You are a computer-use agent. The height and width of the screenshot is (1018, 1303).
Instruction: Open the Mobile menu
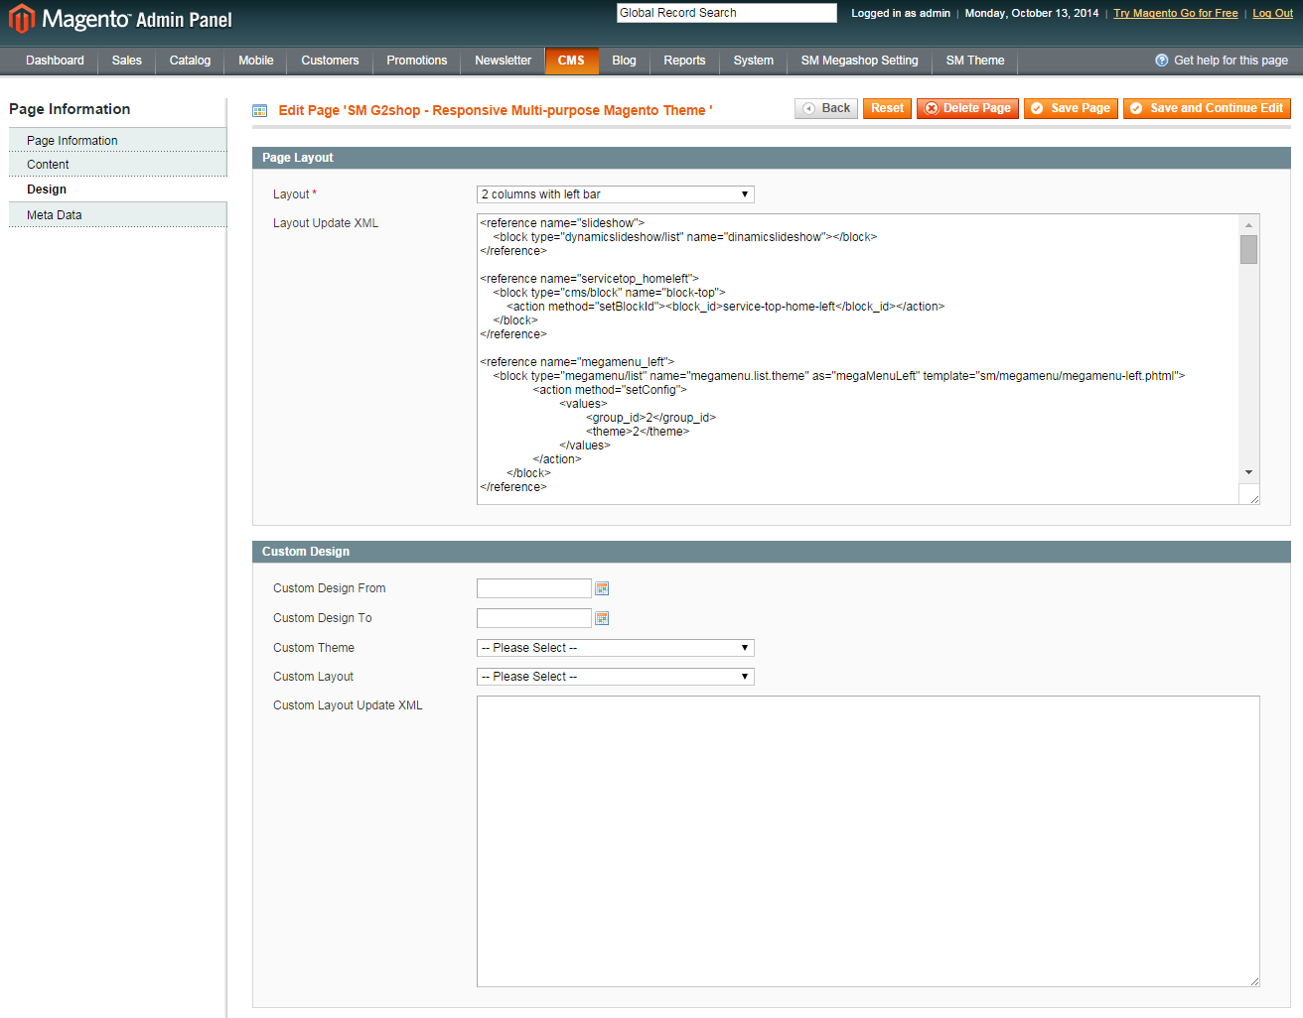click(x=256, y=61)
